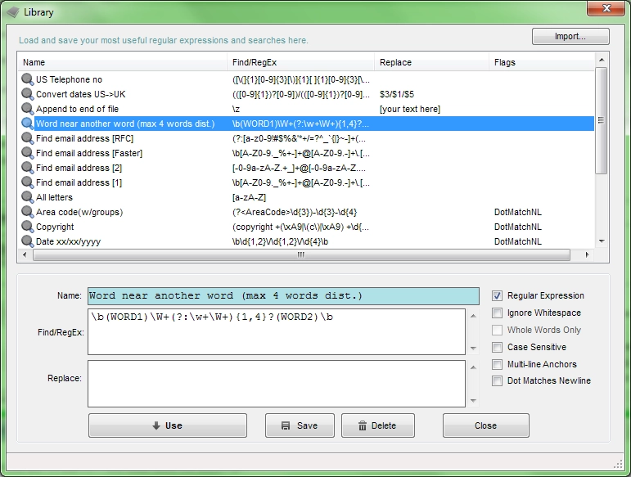631x477 pixels.
Task: Click the \z regex cell
Action: (x=236, y=109)
